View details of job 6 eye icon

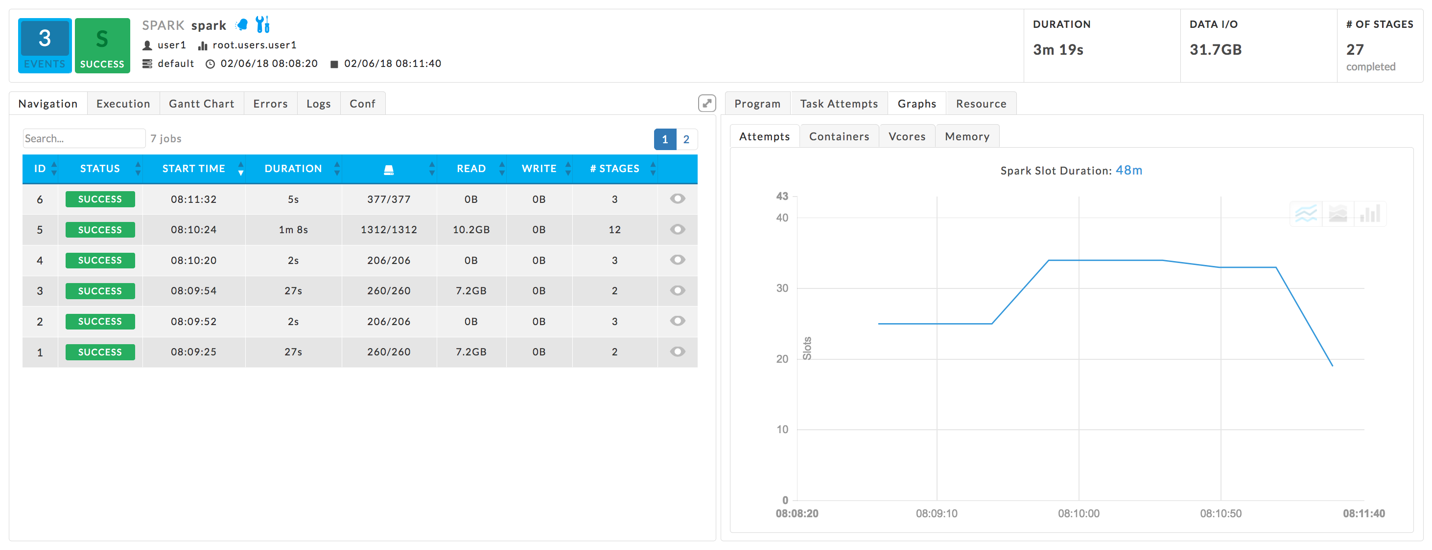tap(677, 198)
